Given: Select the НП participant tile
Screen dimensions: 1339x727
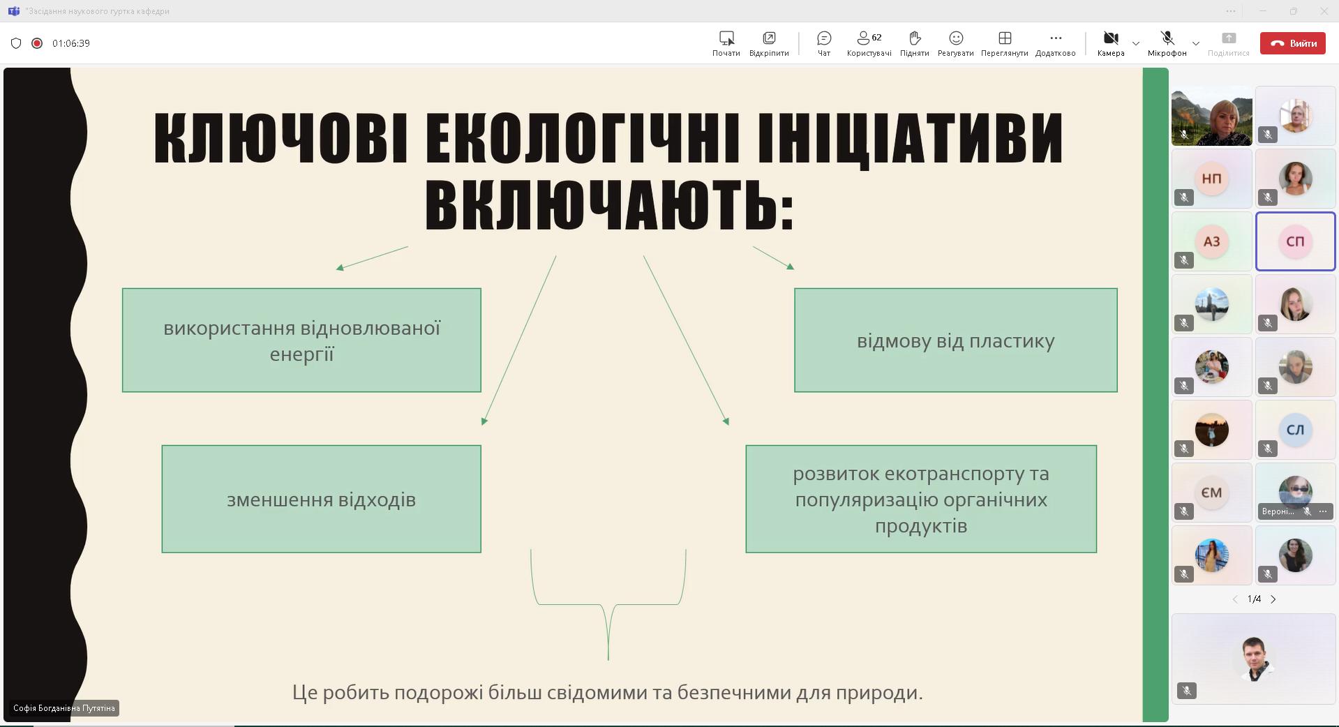Looking at the screenshot, I should click(x=1212, y=179).
